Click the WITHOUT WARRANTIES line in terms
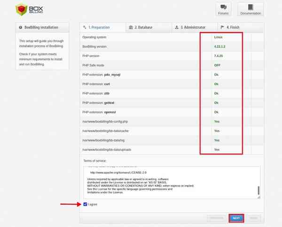This screenshot has height=227, width=282. (141, 186)
